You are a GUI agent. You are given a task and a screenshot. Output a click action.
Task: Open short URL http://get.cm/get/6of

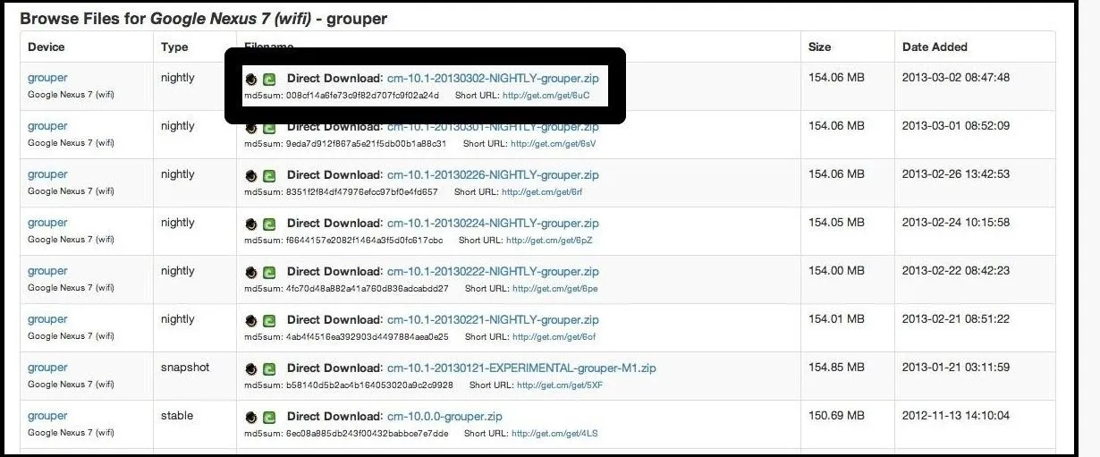click(553, 336)
